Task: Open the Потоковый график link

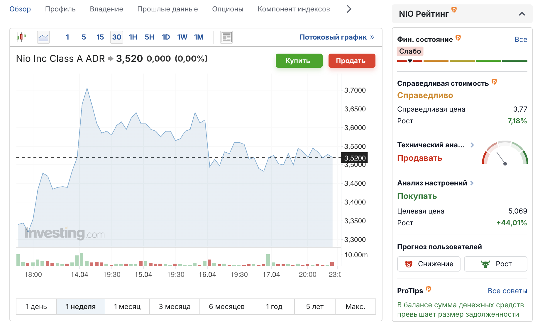Action: (337, 37)
